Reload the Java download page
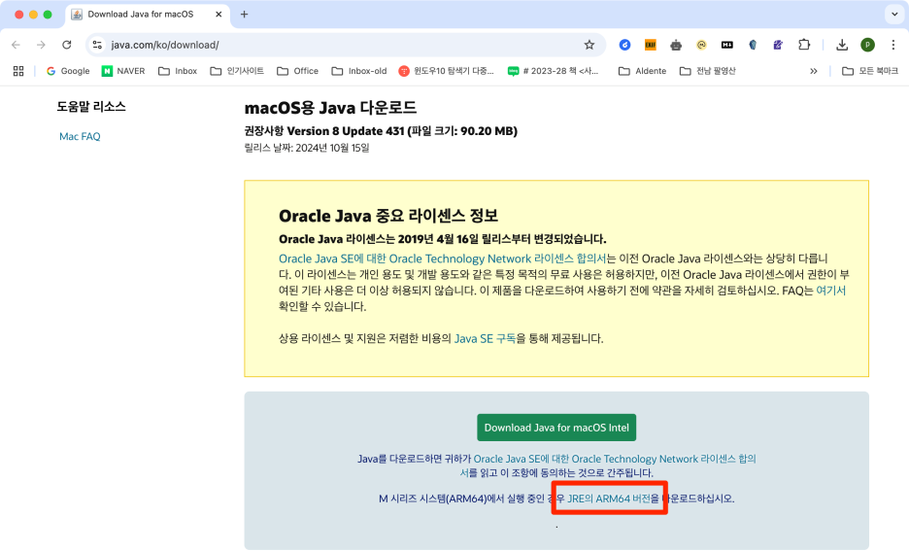This screenshot has height=551, width=909. [67, 45]
